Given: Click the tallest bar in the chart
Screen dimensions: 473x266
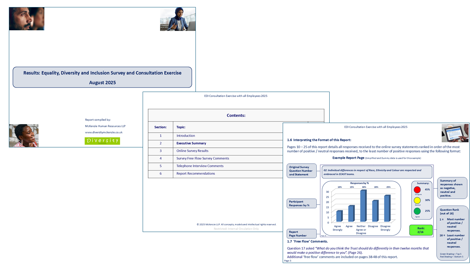Looking at the screenshot, I should [363, 206].
